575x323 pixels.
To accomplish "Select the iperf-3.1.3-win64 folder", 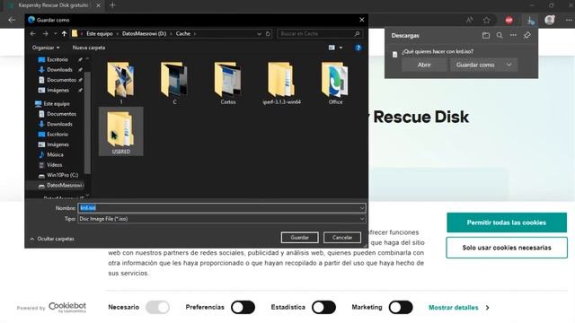I will [x=281, y=83].
